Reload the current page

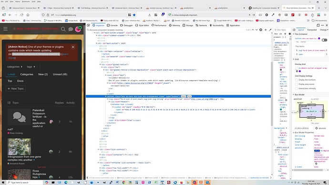pos(22,15)
